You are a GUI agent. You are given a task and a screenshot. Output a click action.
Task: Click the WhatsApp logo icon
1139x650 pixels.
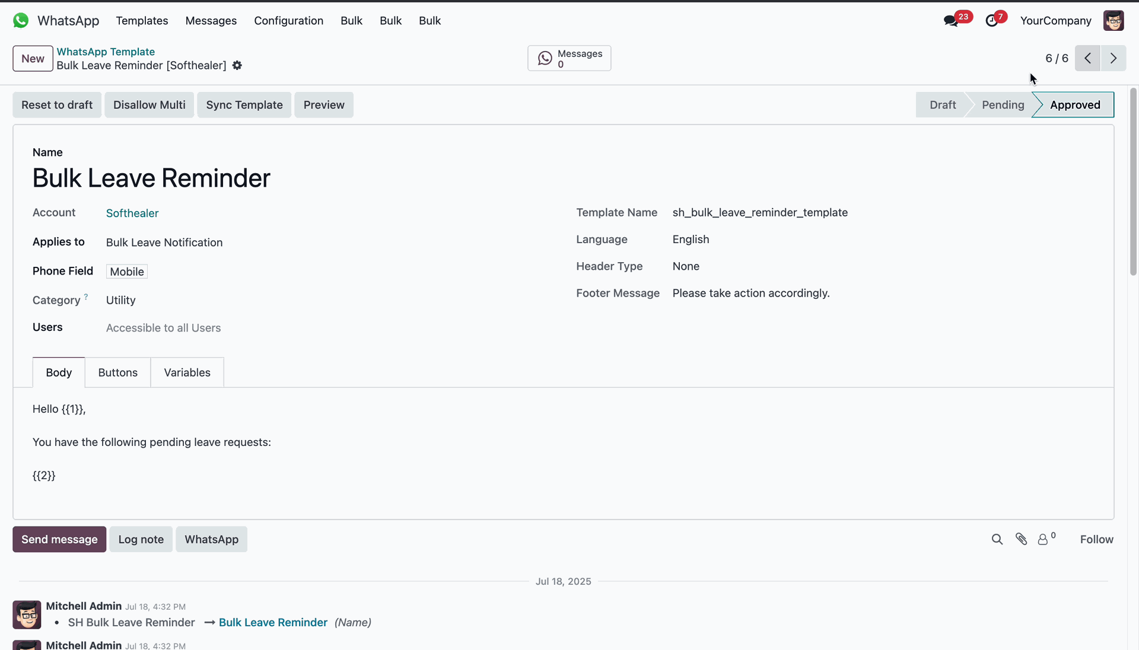click(x=21, y=21)
